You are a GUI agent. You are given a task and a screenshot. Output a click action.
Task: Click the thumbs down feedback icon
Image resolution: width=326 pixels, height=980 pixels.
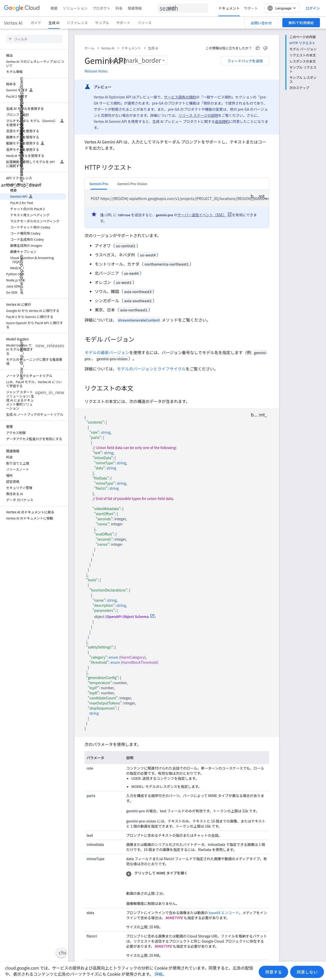(265, 48)
